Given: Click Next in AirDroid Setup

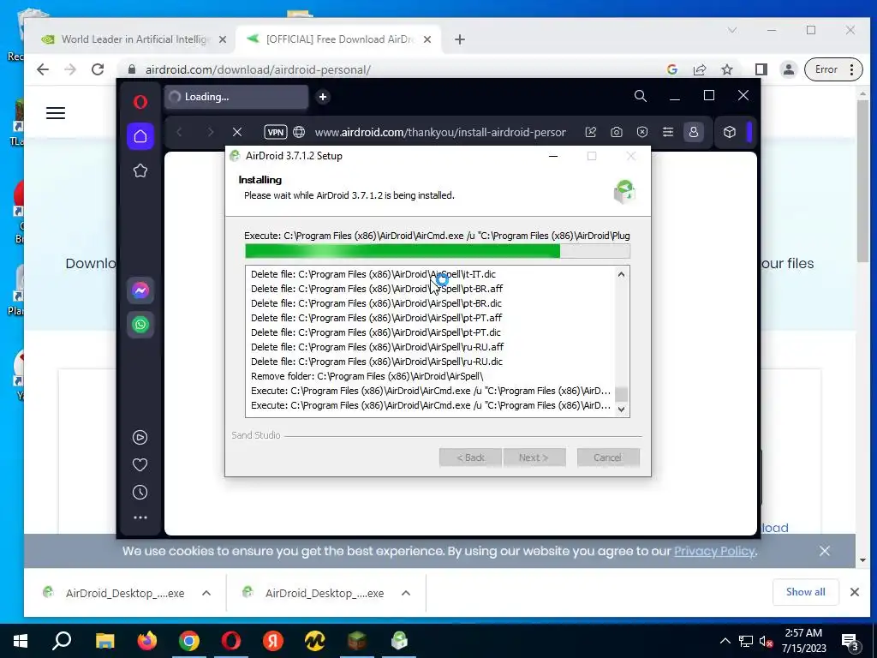Looking at the screenshot, I should pyautogui.click(x=534, y=458).
